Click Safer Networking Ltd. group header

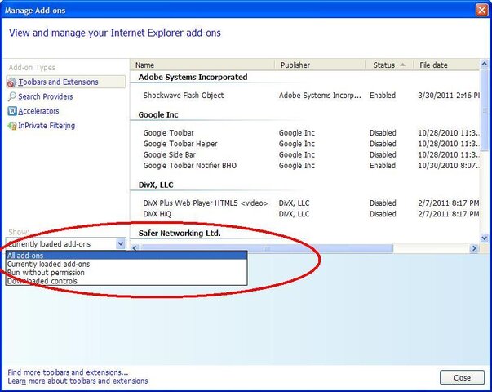180,233
